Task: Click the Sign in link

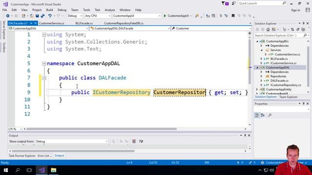Action: [296, 10]
